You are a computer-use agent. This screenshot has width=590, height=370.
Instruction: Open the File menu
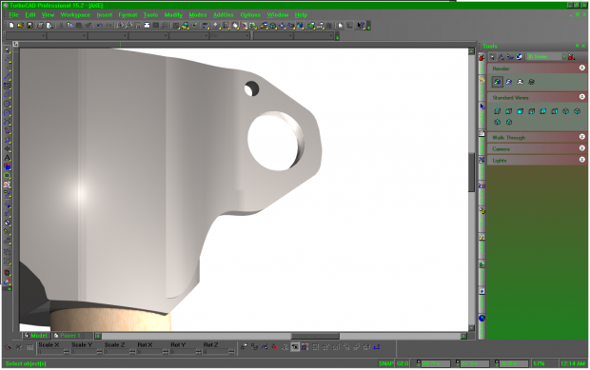coord(13,15)
